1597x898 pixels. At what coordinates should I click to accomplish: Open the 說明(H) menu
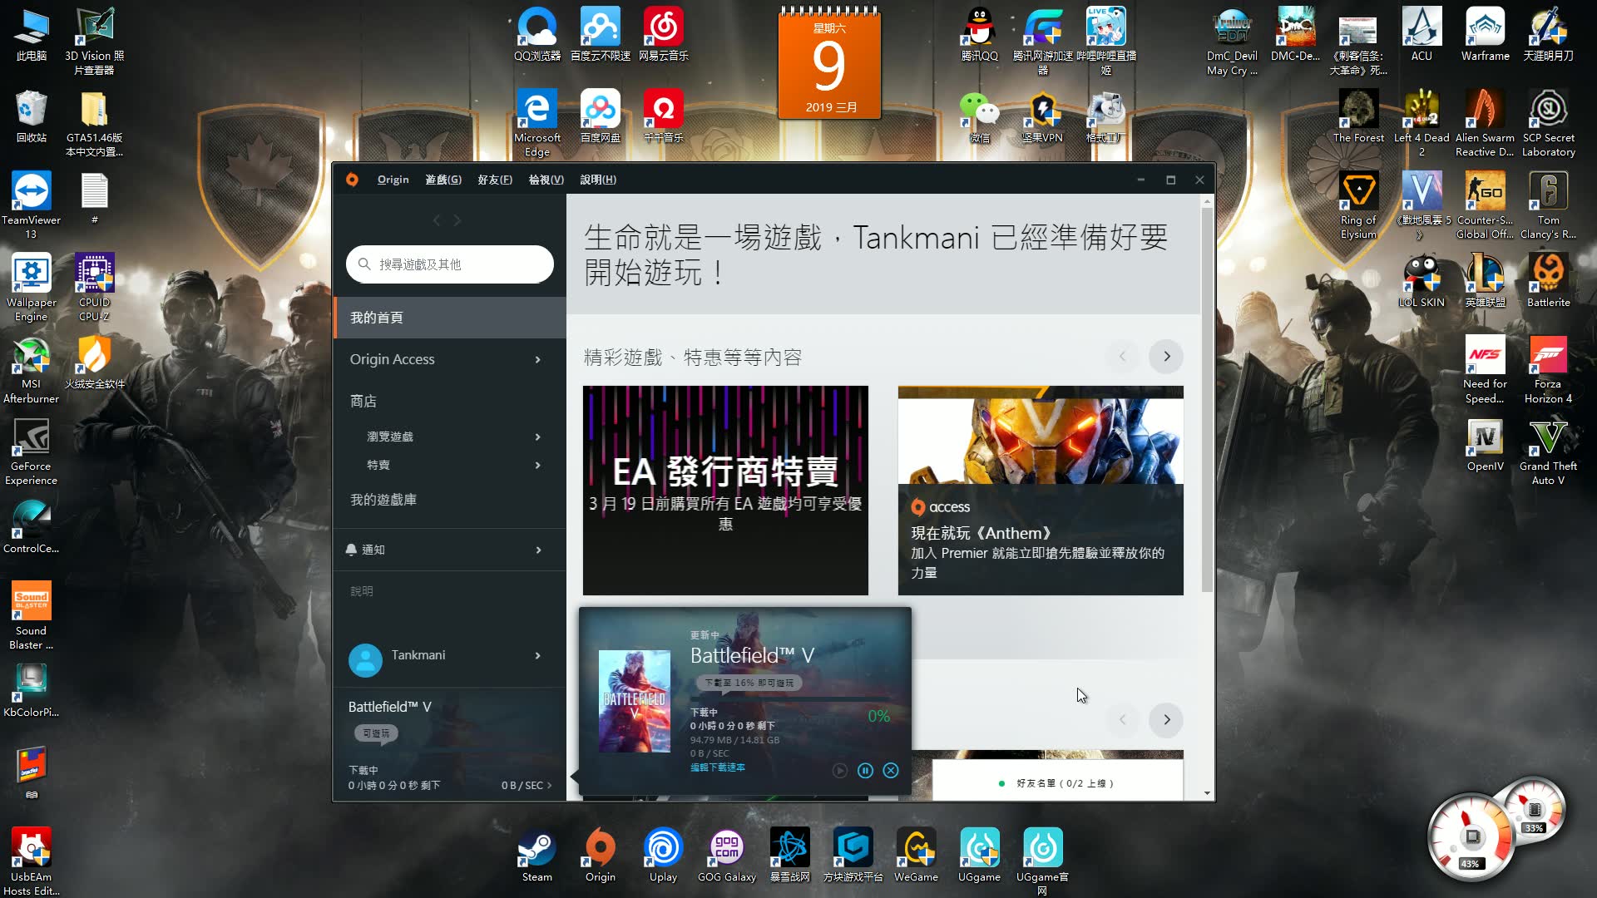point(598,179)
